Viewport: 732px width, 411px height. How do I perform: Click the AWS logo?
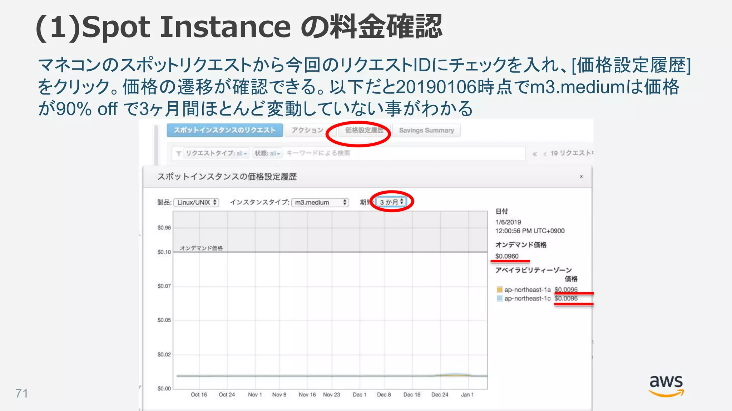(x=666, y=386)
